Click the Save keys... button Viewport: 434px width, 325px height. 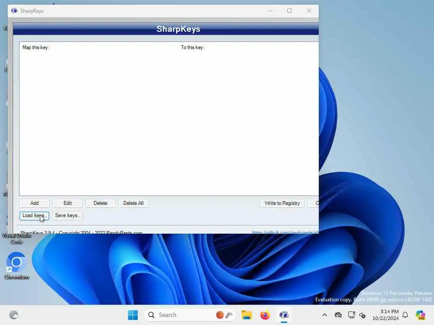[x=67, y=215]
